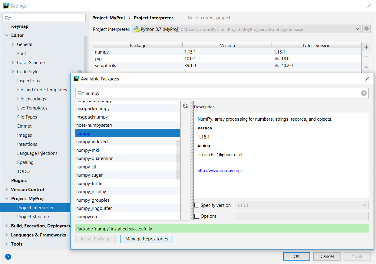
Task: Expand the Color Scheme node
Action: coord(13,63)
